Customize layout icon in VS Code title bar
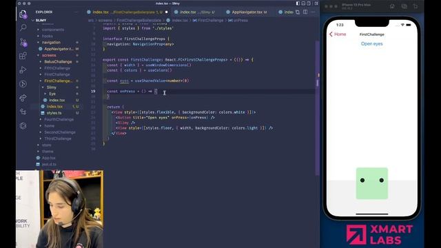Image resolution: width=441 pixels, height=248 pixels. coord(316,3)
